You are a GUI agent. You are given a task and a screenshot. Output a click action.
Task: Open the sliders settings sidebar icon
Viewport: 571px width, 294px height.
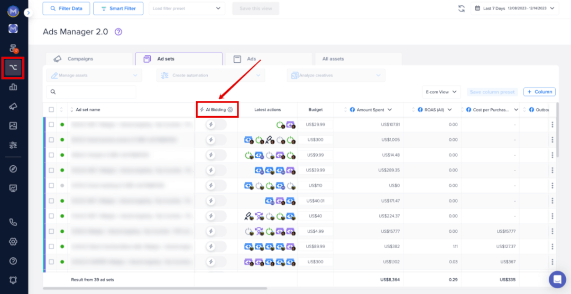pyautogui.click(x=13, y=145)
